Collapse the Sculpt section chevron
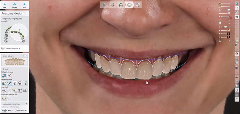 27,69
